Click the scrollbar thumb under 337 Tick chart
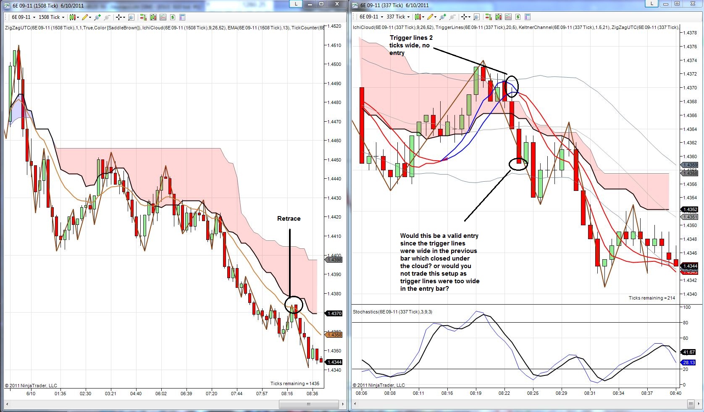Image resolution: width=704 pixels, height=412 pixels. [691, 404]
